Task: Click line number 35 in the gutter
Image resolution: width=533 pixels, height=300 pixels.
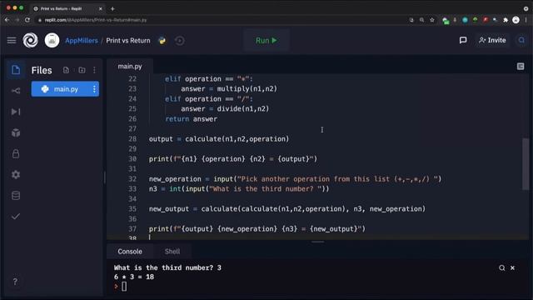Action: click(132, 209)
